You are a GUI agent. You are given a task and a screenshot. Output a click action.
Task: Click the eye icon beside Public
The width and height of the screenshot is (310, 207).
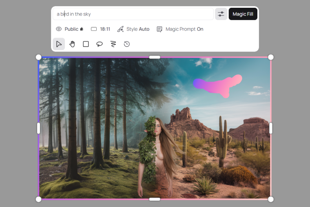(x=59, y=29)
